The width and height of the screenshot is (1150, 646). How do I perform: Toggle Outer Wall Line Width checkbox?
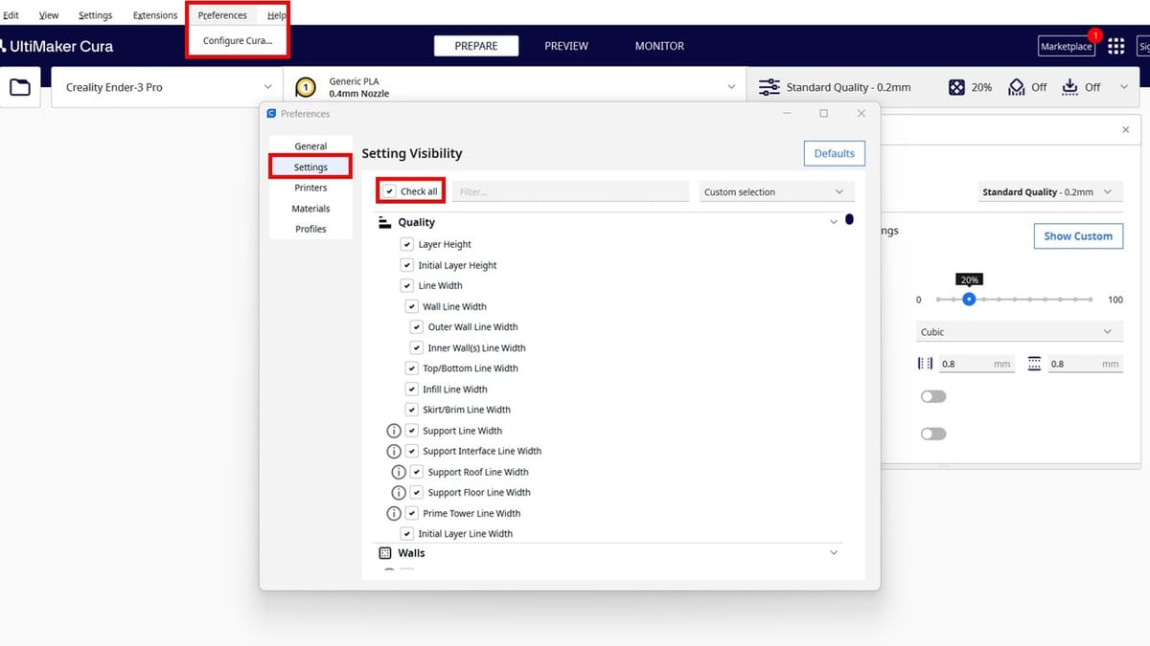(x=417, y=326)
